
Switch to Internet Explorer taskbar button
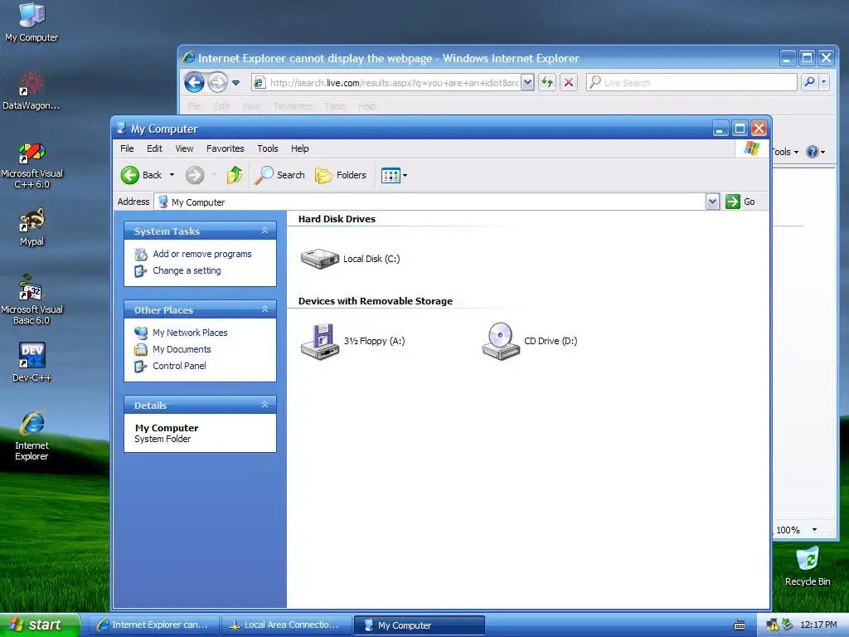(x=153, y=625)
